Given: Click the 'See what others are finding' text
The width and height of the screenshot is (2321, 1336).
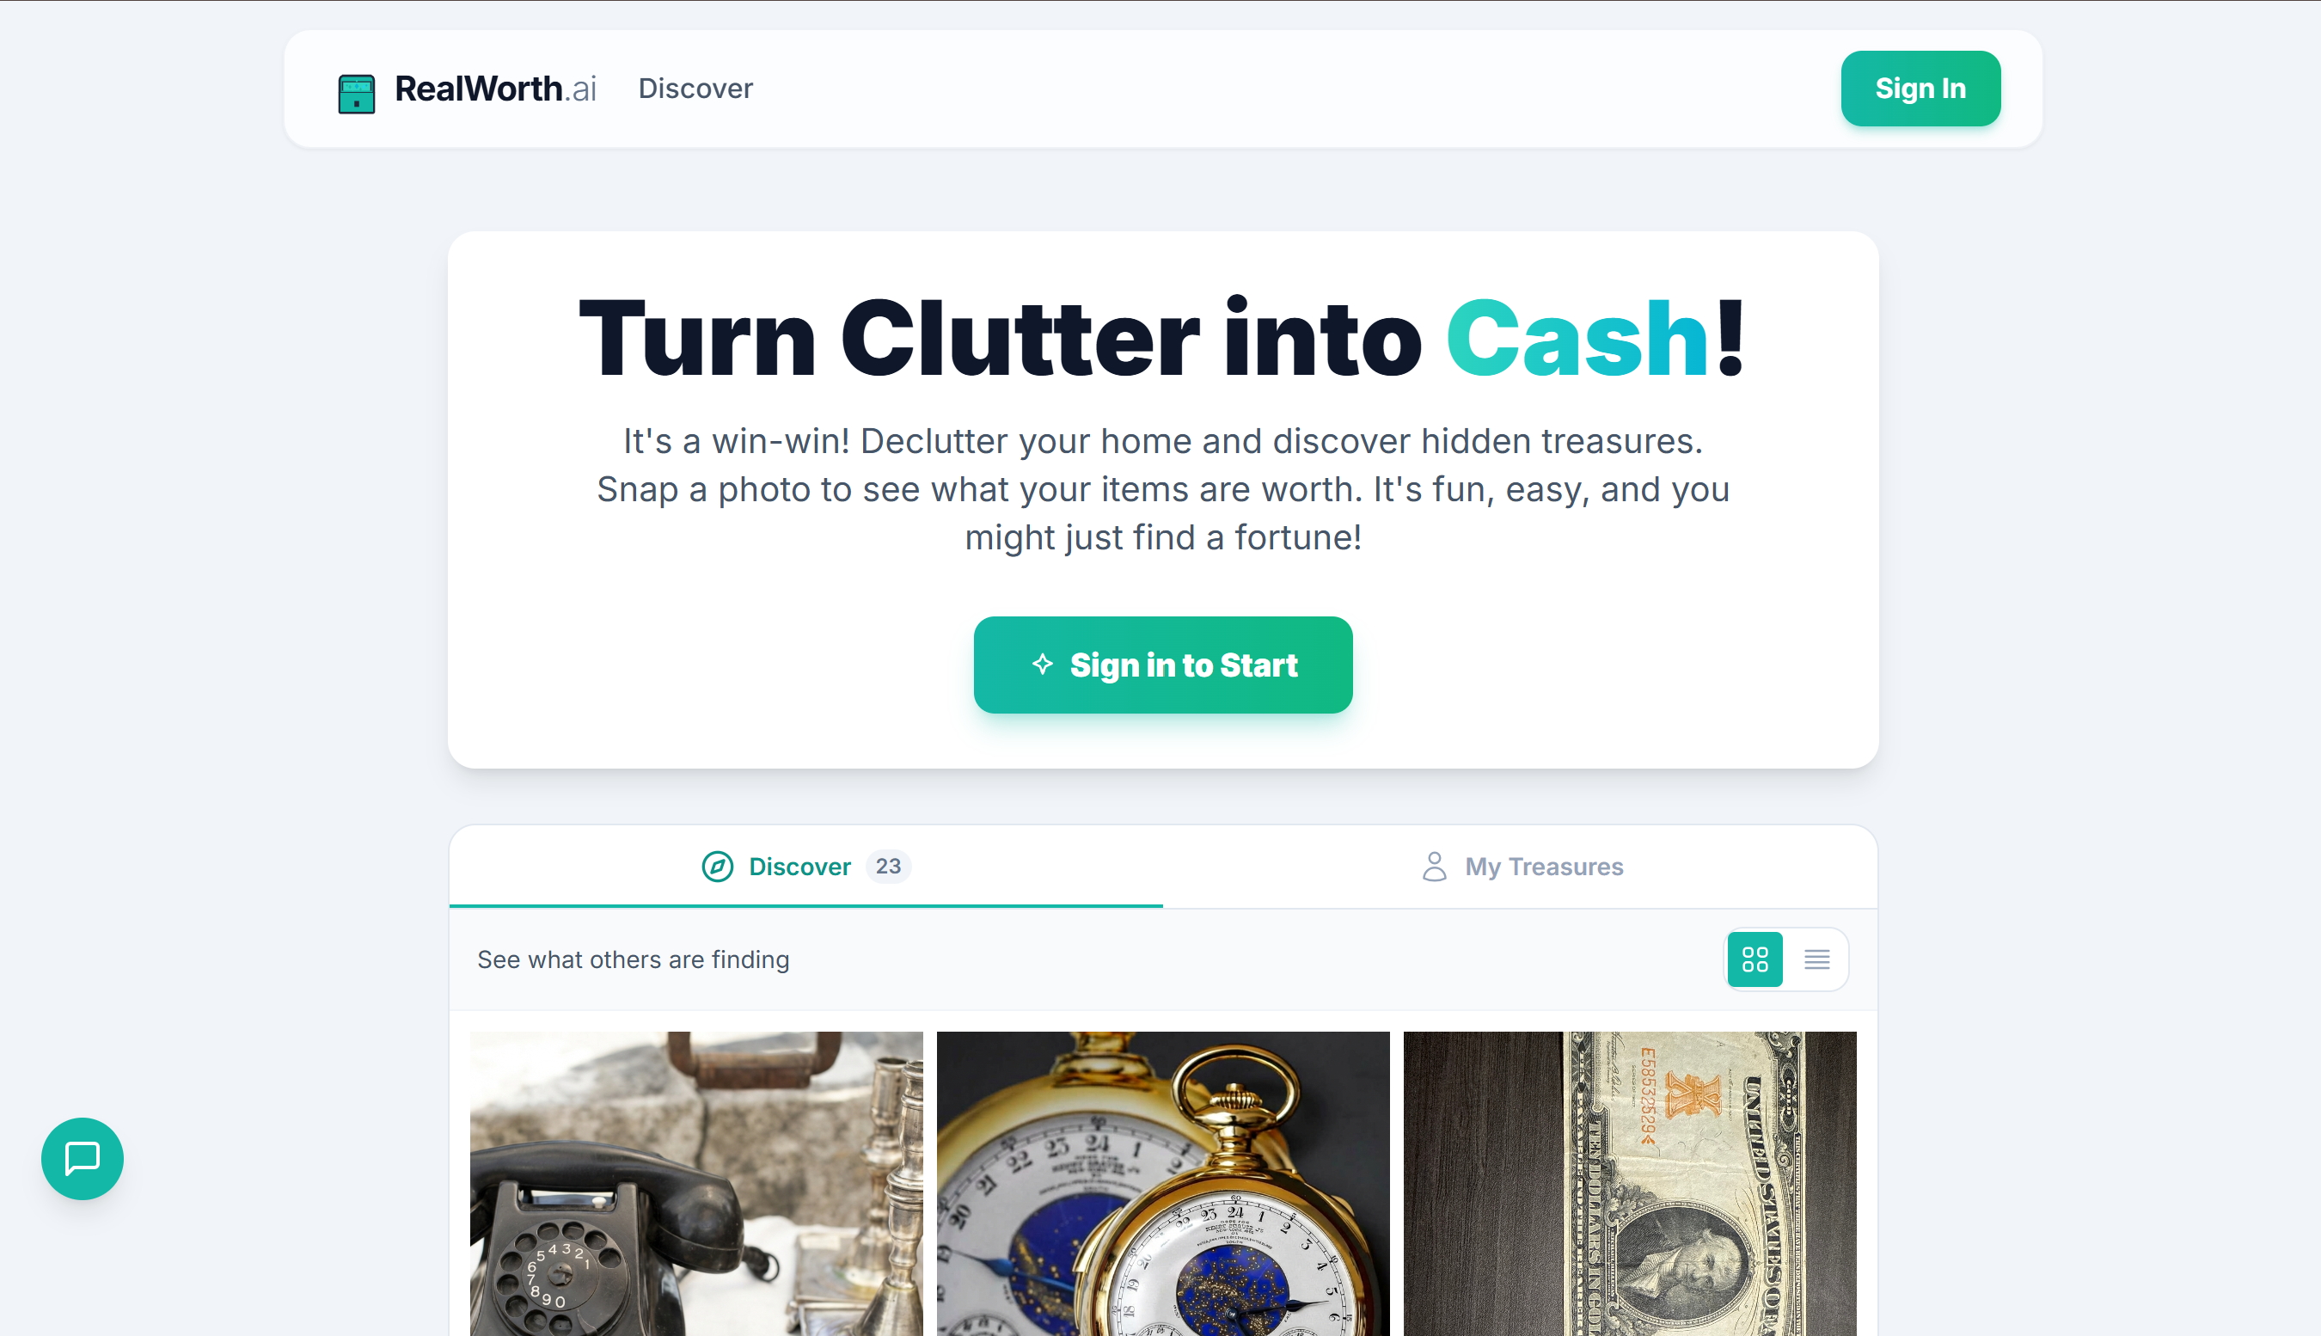Looking at the screenshot, I should (x=633, y=959).
